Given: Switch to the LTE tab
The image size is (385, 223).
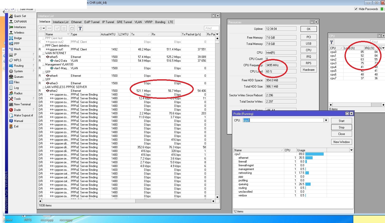Looking at the screenshot, I should point(171,22).
